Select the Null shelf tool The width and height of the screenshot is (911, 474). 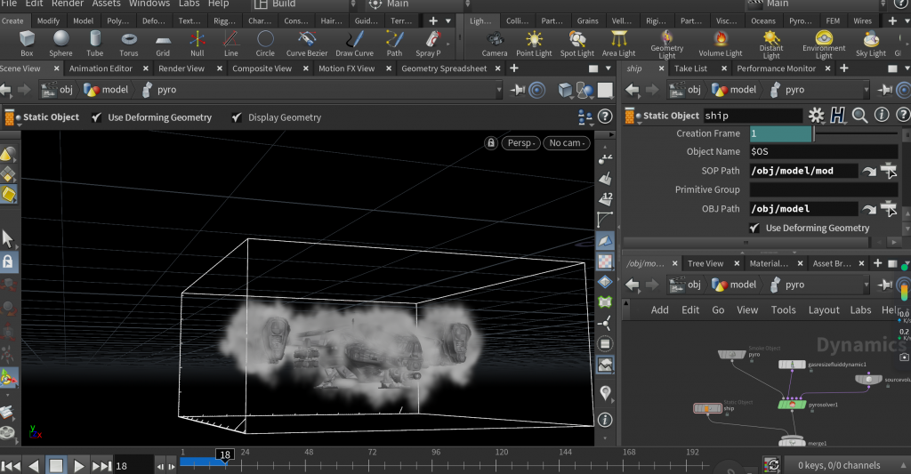tap(197, 44)
